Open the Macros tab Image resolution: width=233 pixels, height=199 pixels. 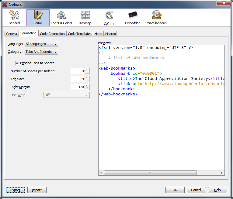click(x=110, y=34)
